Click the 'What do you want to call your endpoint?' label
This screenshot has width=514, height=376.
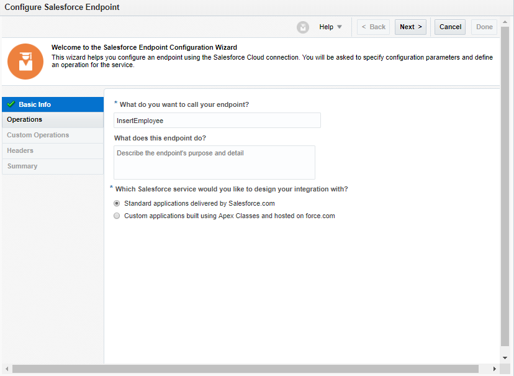[x=184, y=104]
